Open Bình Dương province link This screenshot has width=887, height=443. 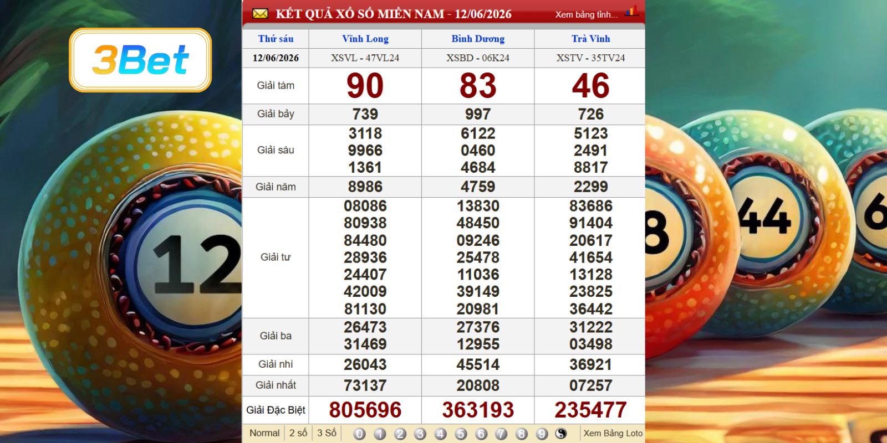pos(478,39)
